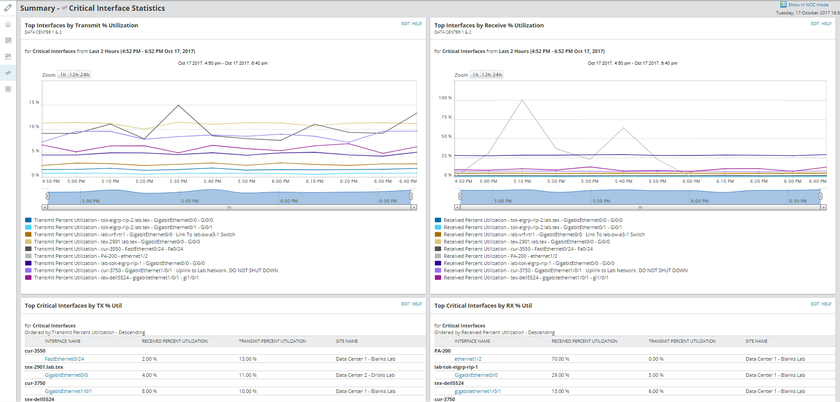
Task: Click the left range handle of the Receive chart navigator
Action: click(460, 196)
